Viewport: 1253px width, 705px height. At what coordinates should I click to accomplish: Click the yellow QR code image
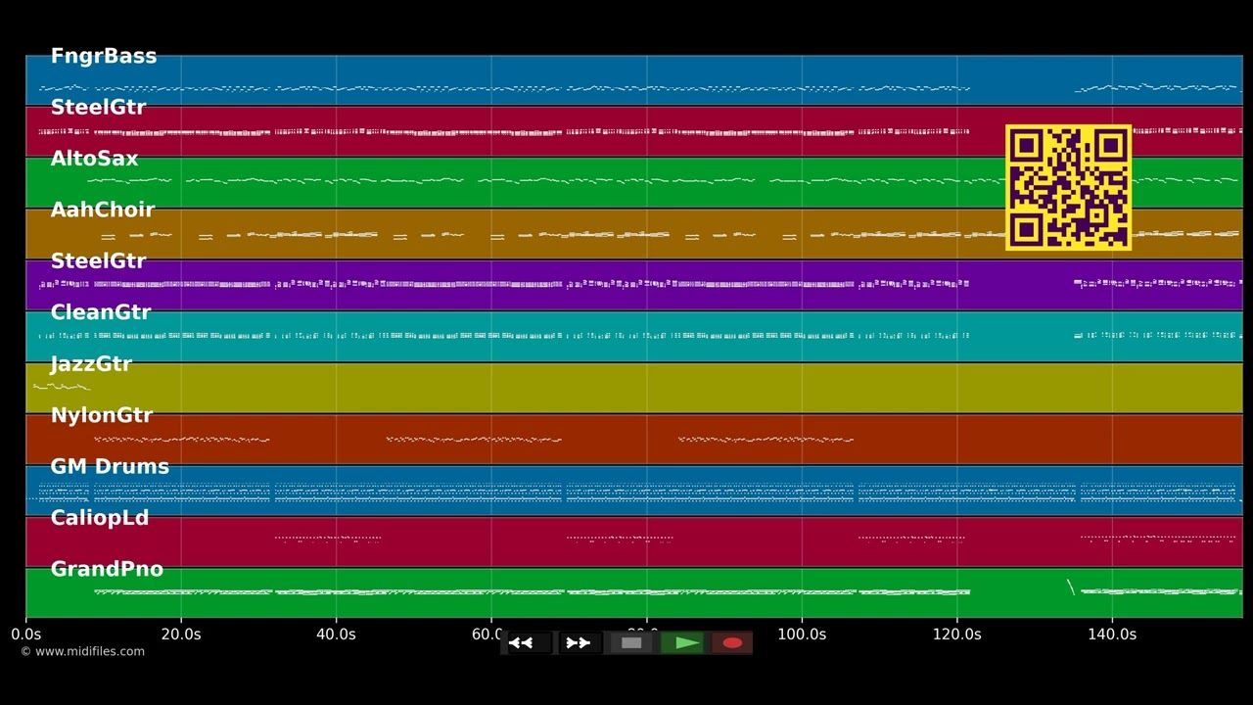click(x=1068, y=187)
